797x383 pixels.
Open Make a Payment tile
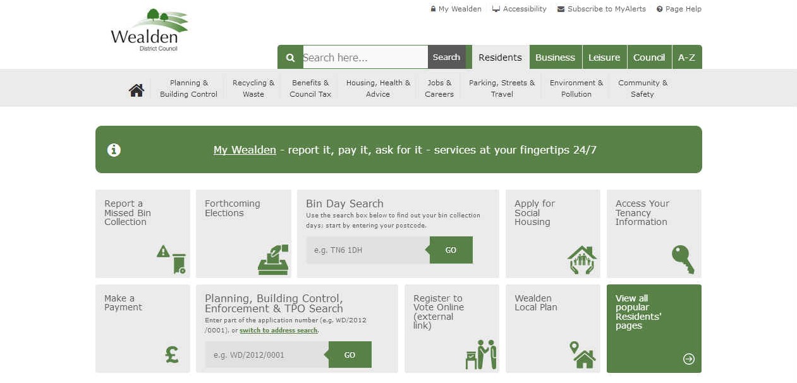coord(143,329)
